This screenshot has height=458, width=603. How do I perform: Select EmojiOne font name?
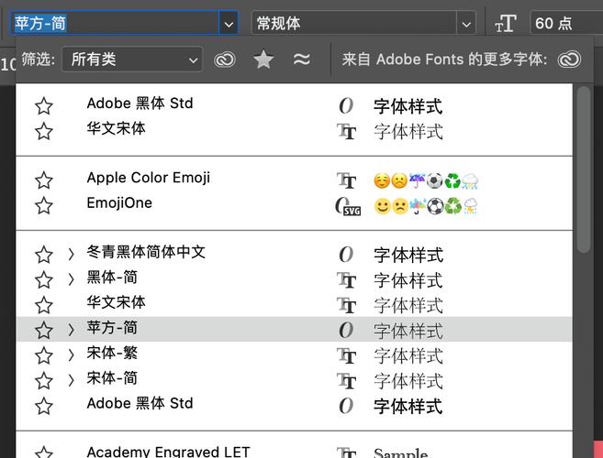pos(119,202)
